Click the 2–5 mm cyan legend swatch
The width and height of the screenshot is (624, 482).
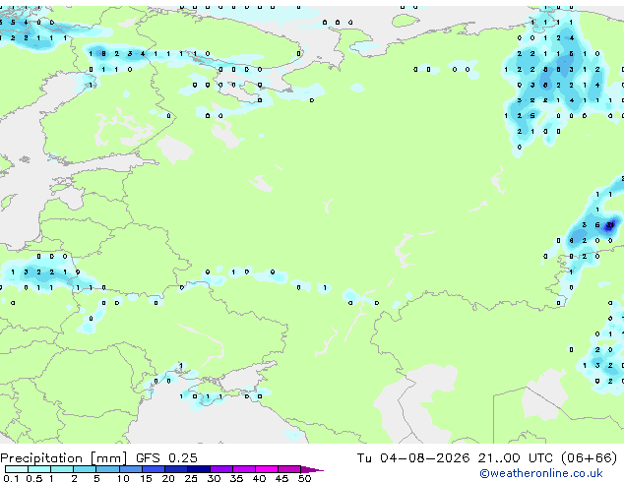85,469
